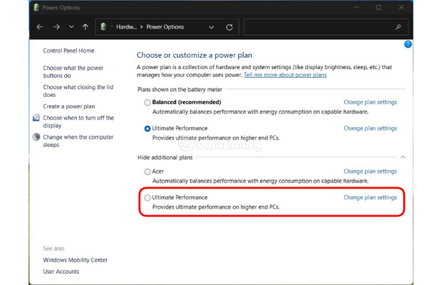Click the search magnifier icon
The height and width of the screenshot is (285, 442).
[398, 27]
